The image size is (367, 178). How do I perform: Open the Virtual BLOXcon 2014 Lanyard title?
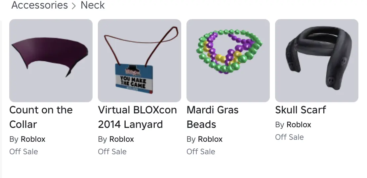[x=138, y=117]
